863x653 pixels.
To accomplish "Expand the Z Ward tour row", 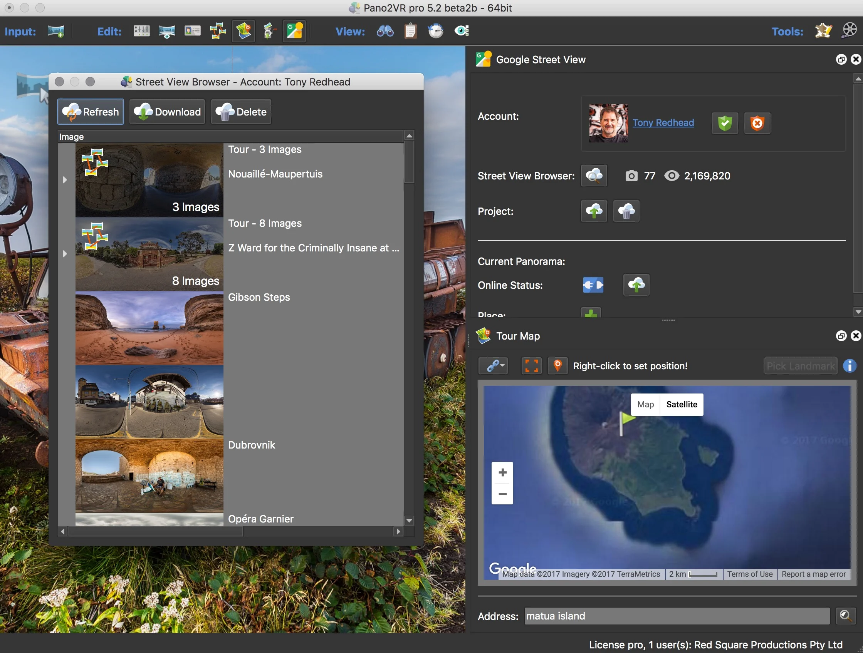I will pos(65,254).
